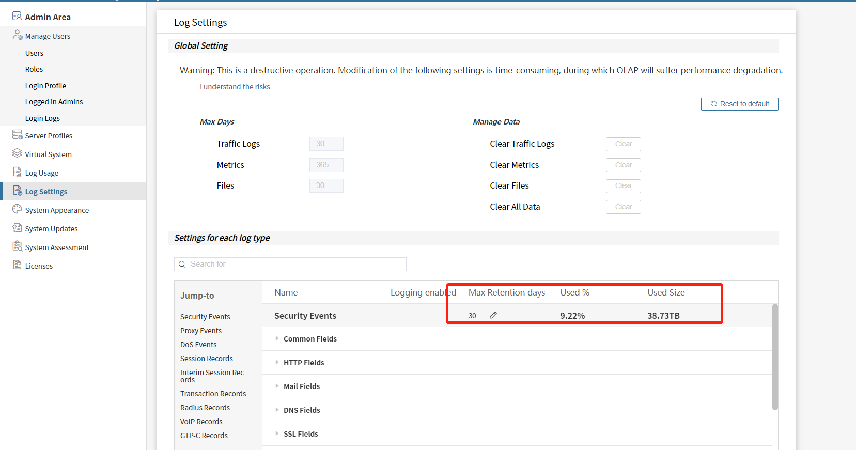The height and width of the screenshot is (450, 856).
Task: Click the Log Usage sidebar icon
Action: (17, 172)
